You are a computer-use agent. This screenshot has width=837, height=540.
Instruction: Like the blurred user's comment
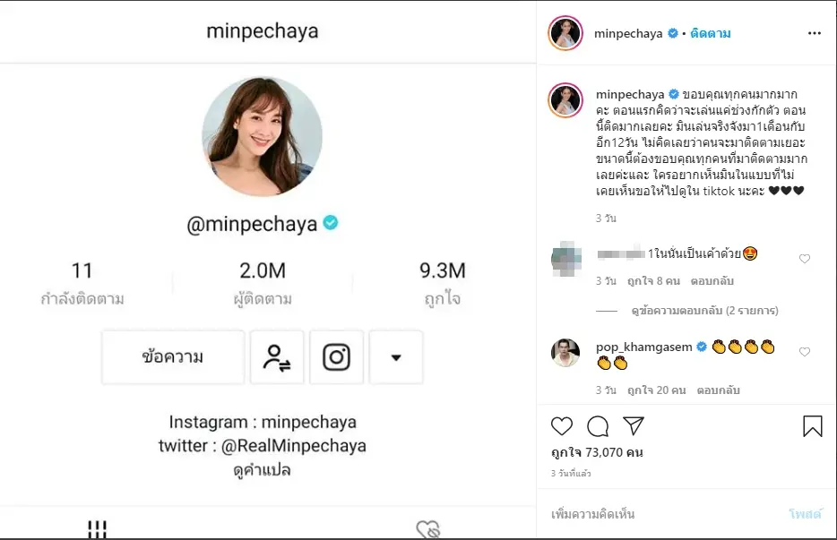pos(804,259)
